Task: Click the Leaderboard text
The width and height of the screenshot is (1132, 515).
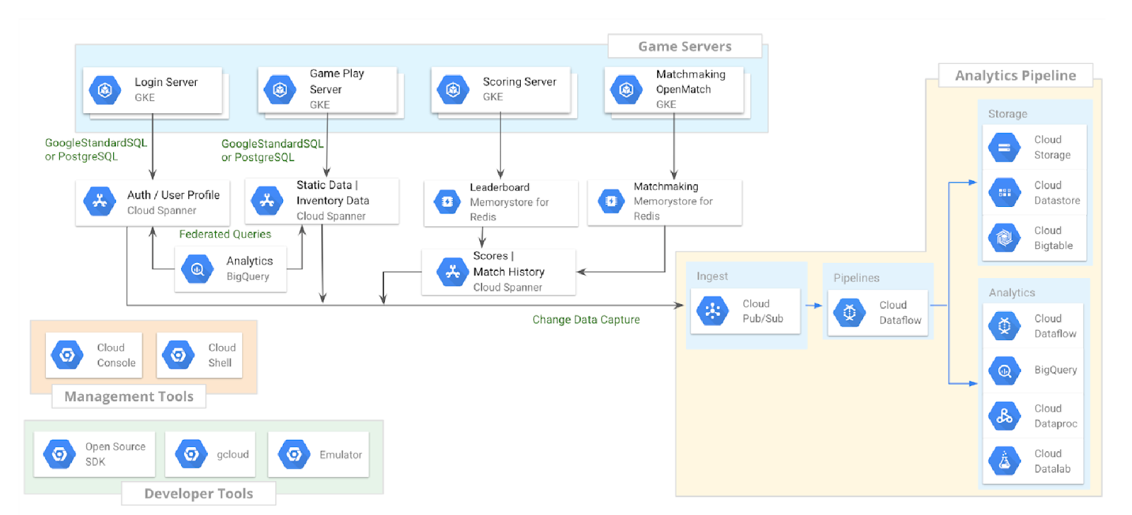Action: point(499,188)
